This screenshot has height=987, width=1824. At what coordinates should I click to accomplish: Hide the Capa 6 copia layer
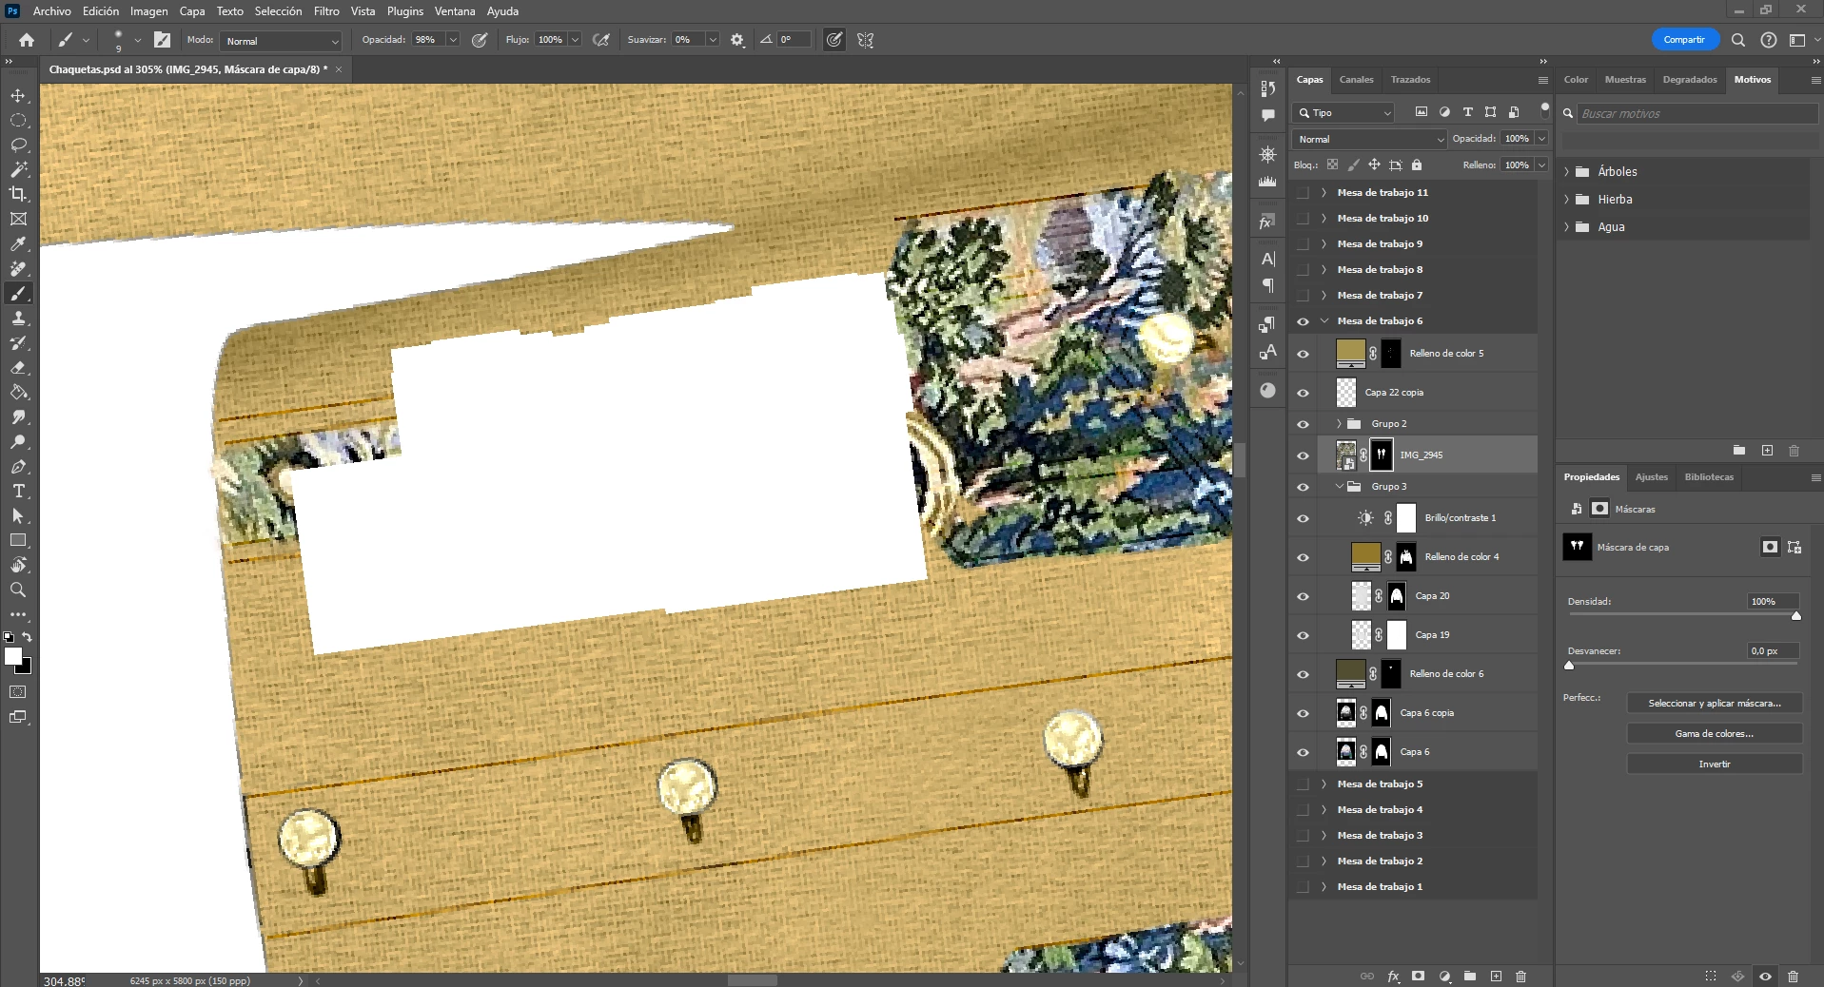(1304, 713)
